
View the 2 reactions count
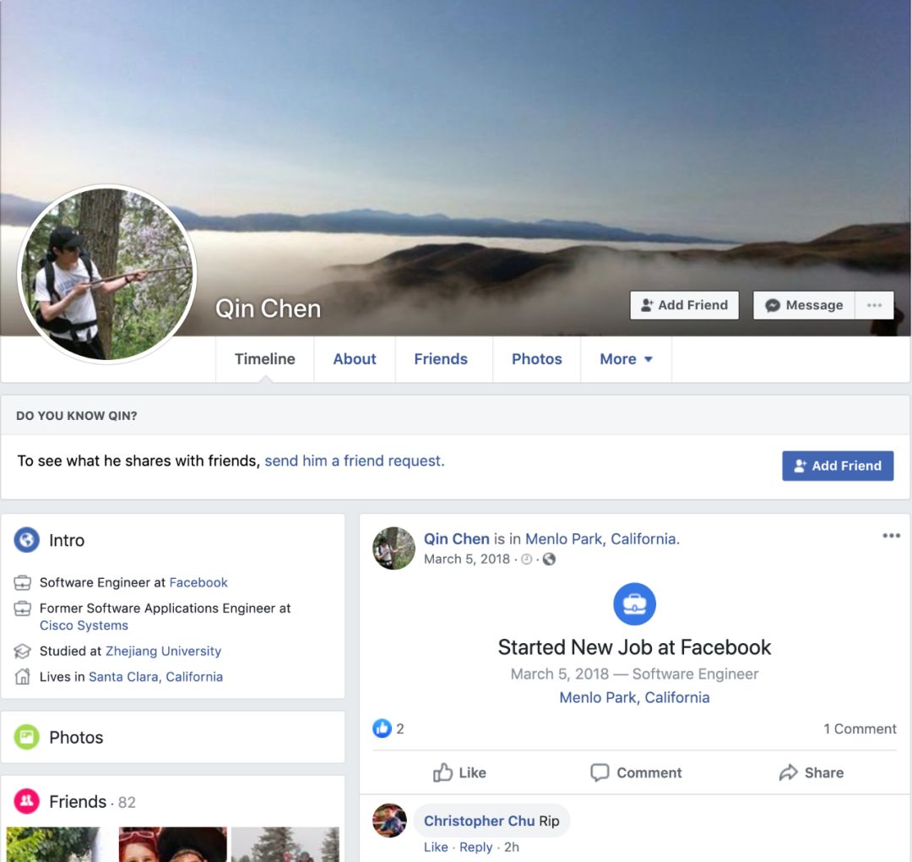(400, 728)
